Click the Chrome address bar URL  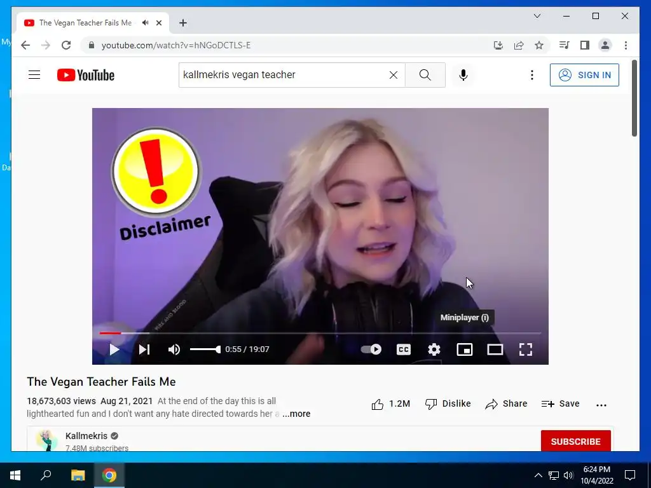coord(176,45)
